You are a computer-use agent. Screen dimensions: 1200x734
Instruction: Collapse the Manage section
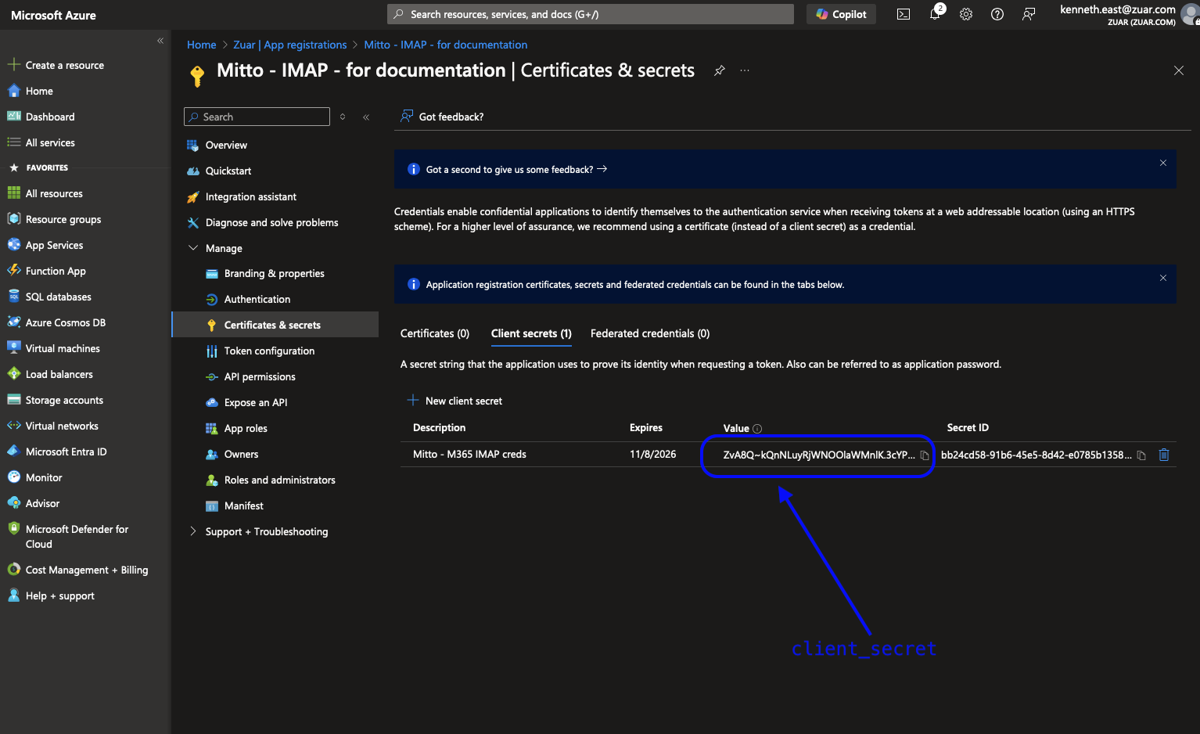coord(193,248)
